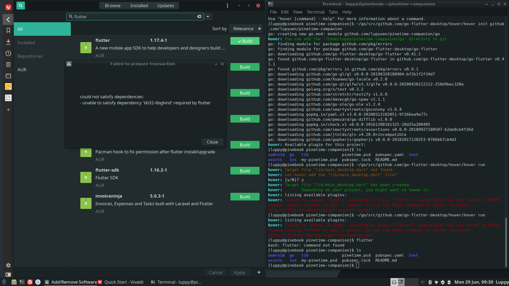
Task: Open Terminal Tabs menu
Action: point(333,12)
